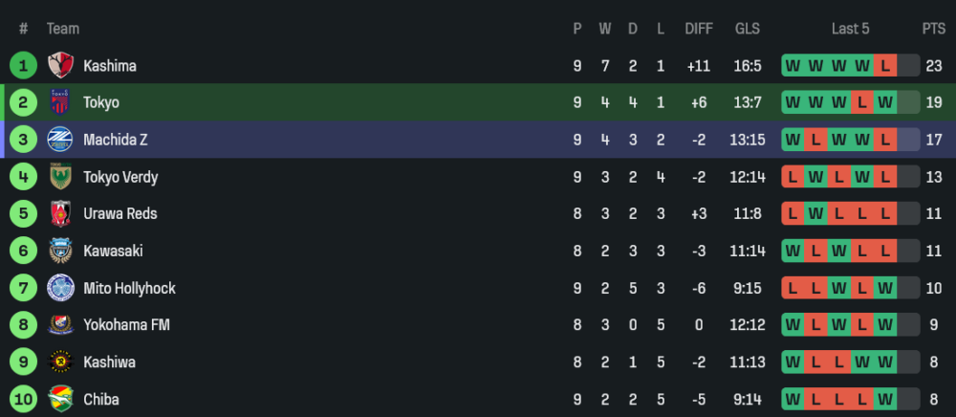The image size is (956, 417).
Task: Open the Yokohama FM team link
Action: click(126, 325)
